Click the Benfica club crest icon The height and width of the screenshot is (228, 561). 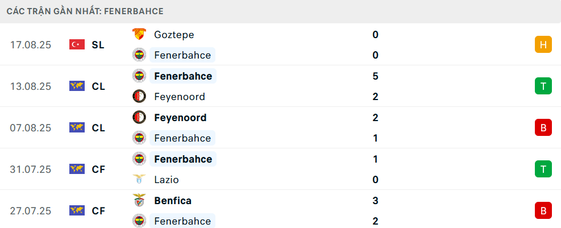(139, 201)
